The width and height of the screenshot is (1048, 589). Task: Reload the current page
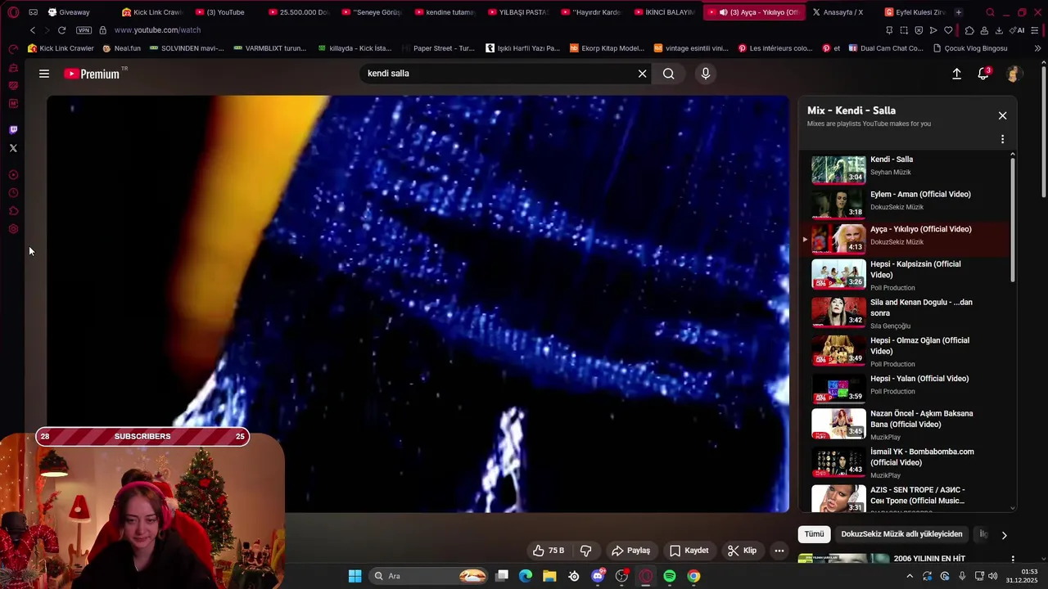pyautogui.click(x=61, y=30)
